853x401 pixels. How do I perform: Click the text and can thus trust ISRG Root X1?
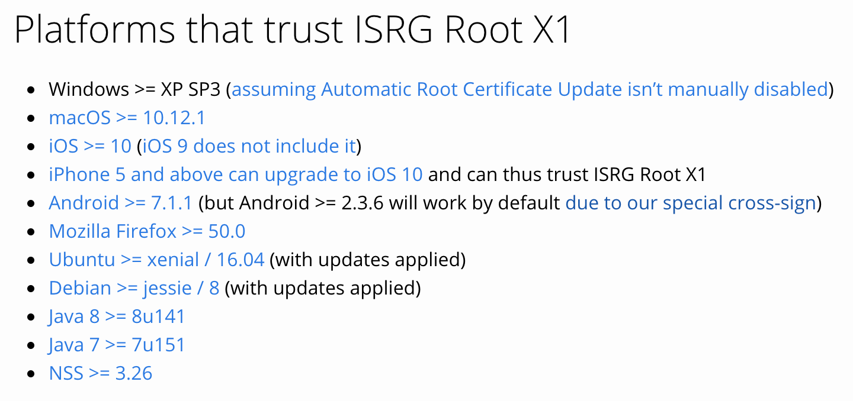569,174
